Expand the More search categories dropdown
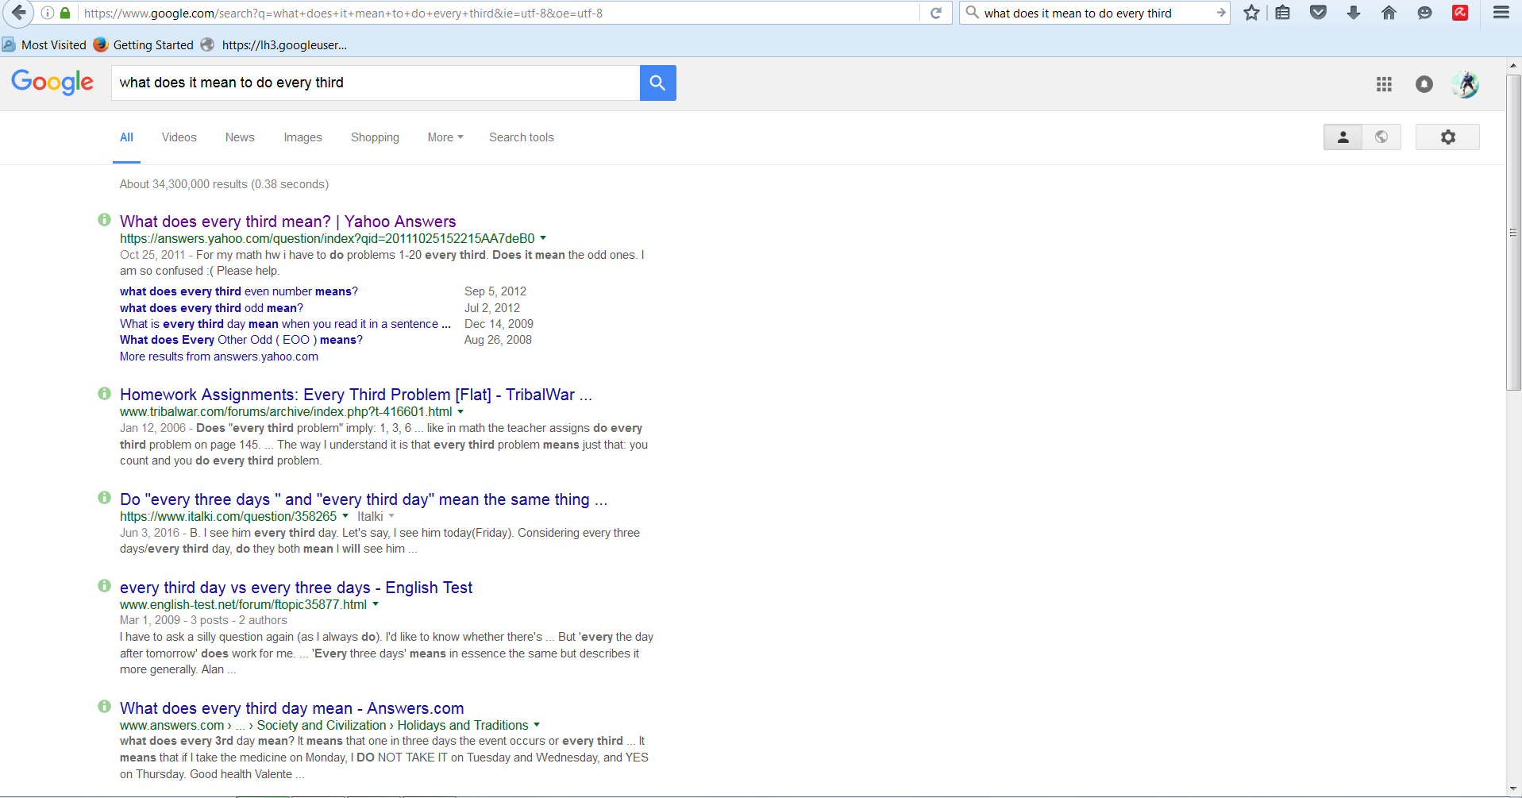 point(445,137)
